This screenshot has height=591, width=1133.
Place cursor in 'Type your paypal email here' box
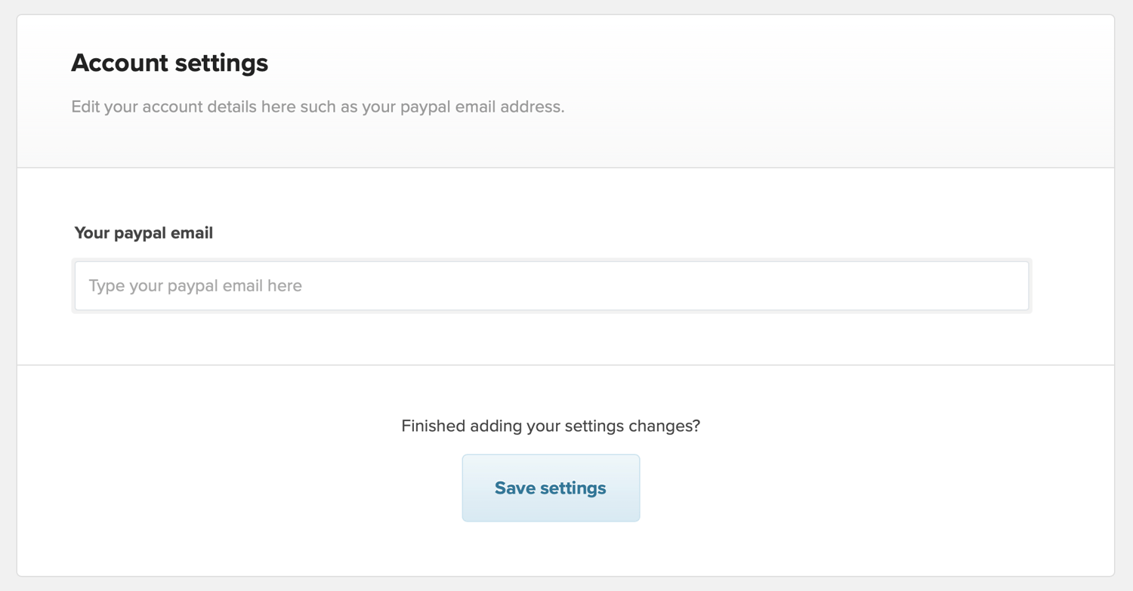click(x=551, y=286)
